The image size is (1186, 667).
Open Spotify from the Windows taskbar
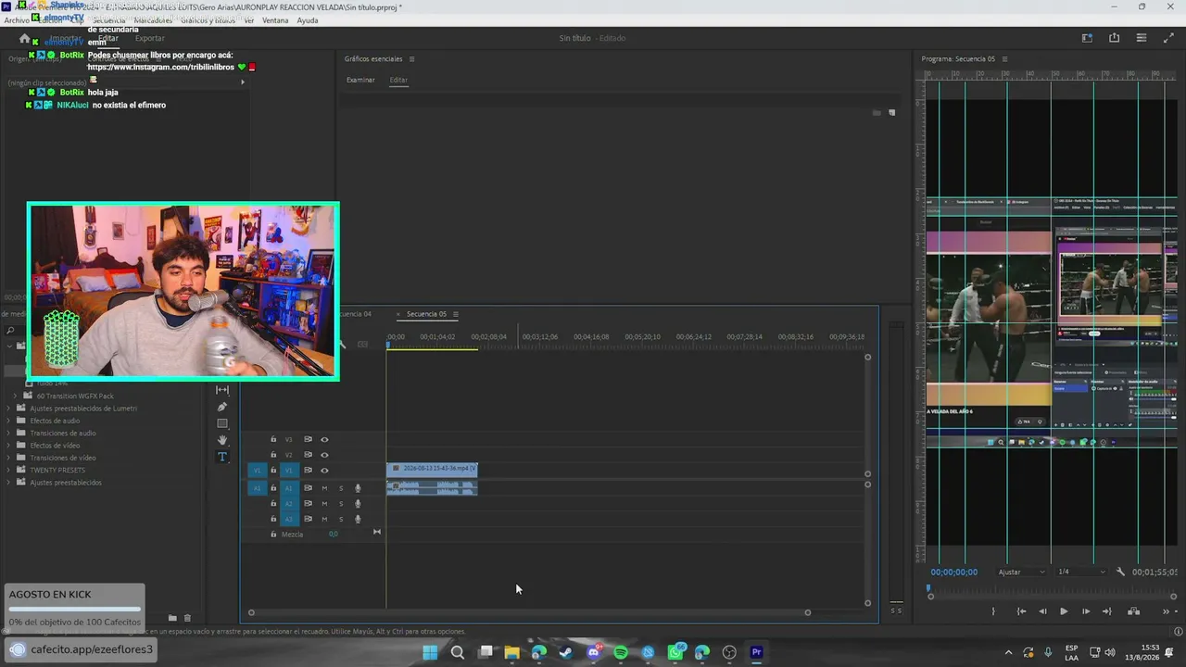point(621,652)
